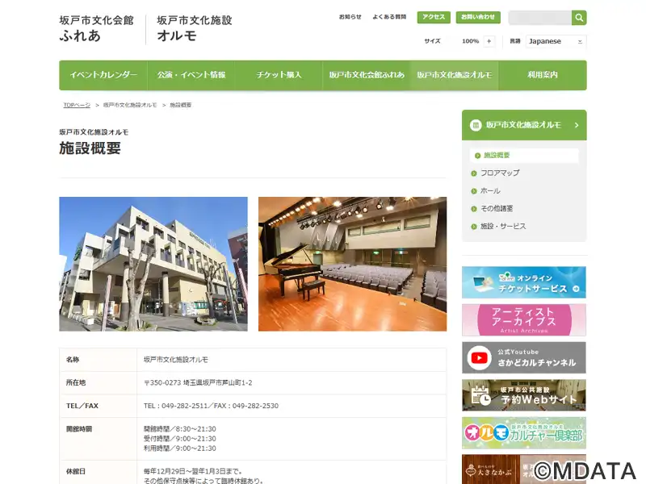
Task: Go to TOPページ in the breadcrumb
Action: [x=77, y=106]
